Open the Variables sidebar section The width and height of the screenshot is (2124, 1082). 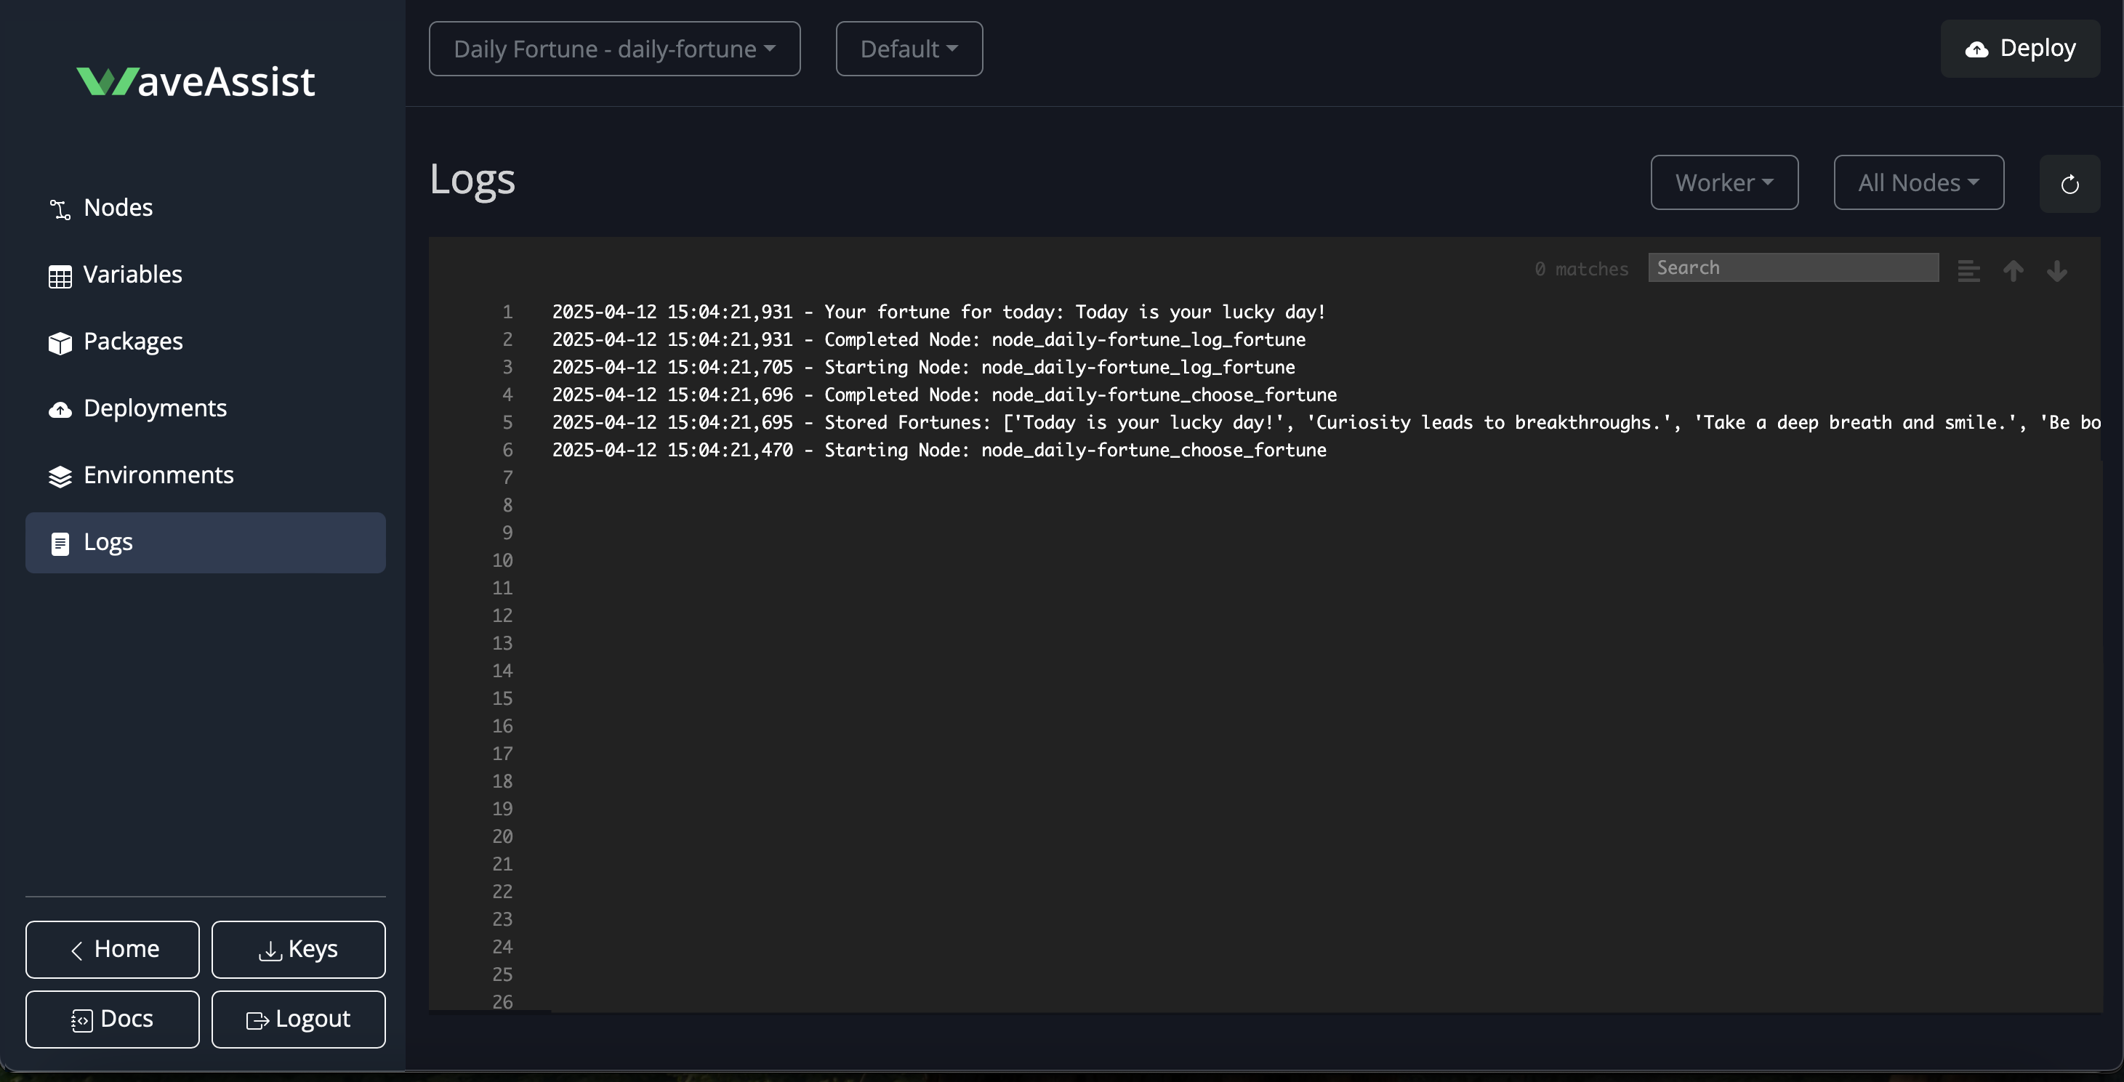132,275
